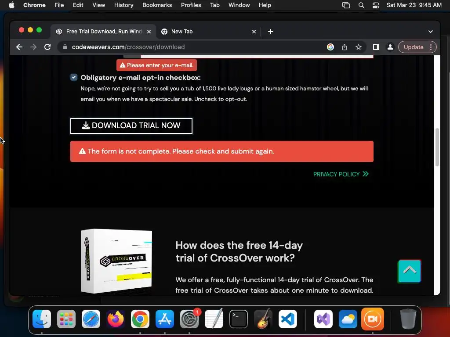450x337 pixels.
Task: Open Launchpad from the Dock
Action: point(66,319)
